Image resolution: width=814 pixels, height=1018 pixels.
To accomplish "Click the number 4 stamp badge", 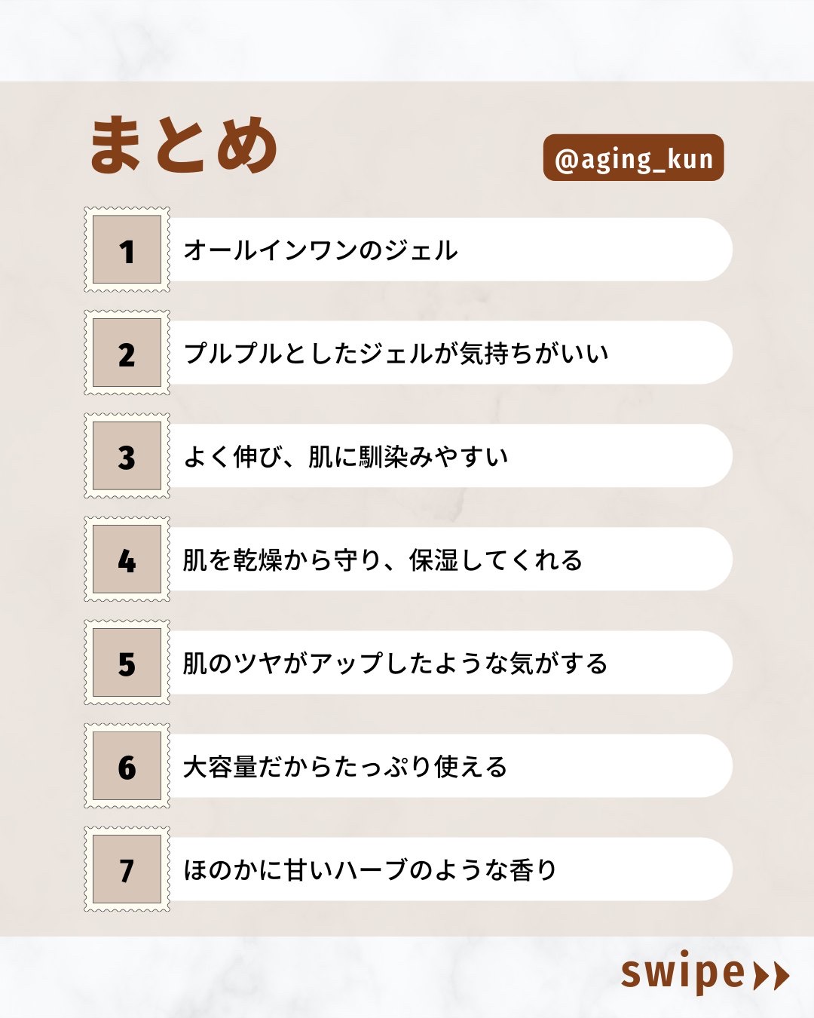I will tap(127, 560).
